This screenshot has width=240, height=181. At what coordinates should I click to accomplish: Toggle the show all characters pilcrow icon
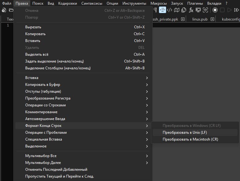click(x=155, y=10)
